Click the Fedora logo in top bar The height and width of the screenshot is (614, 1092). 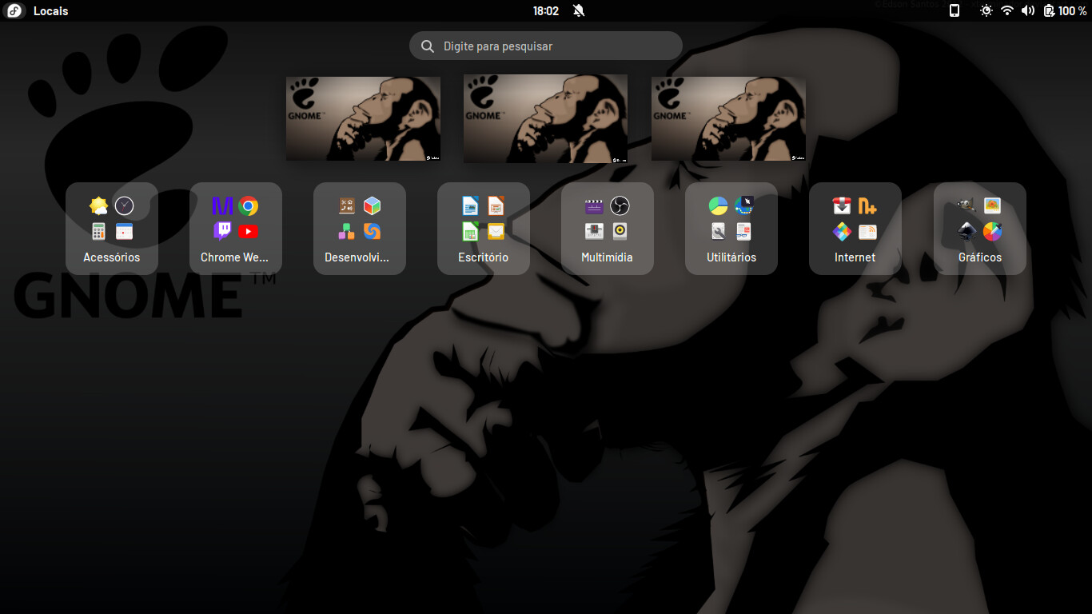tap(16, 10)
